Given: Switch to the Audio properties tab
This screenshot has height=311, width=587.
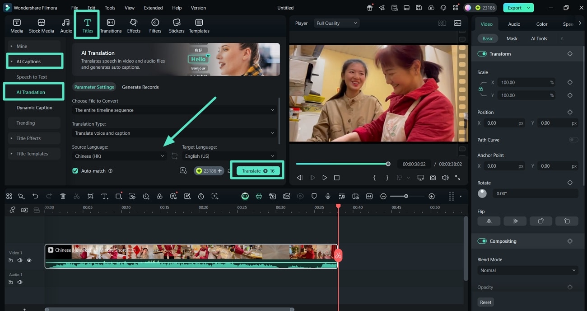Looking at the screenshot, I should coord(514,24).
